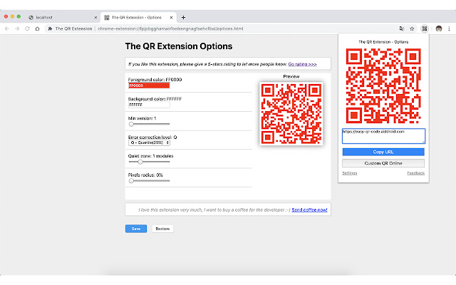Click the Copy URL button
The width and height of the screenshot is (456, 285).
pyautogui.click(x=383, y=152)
